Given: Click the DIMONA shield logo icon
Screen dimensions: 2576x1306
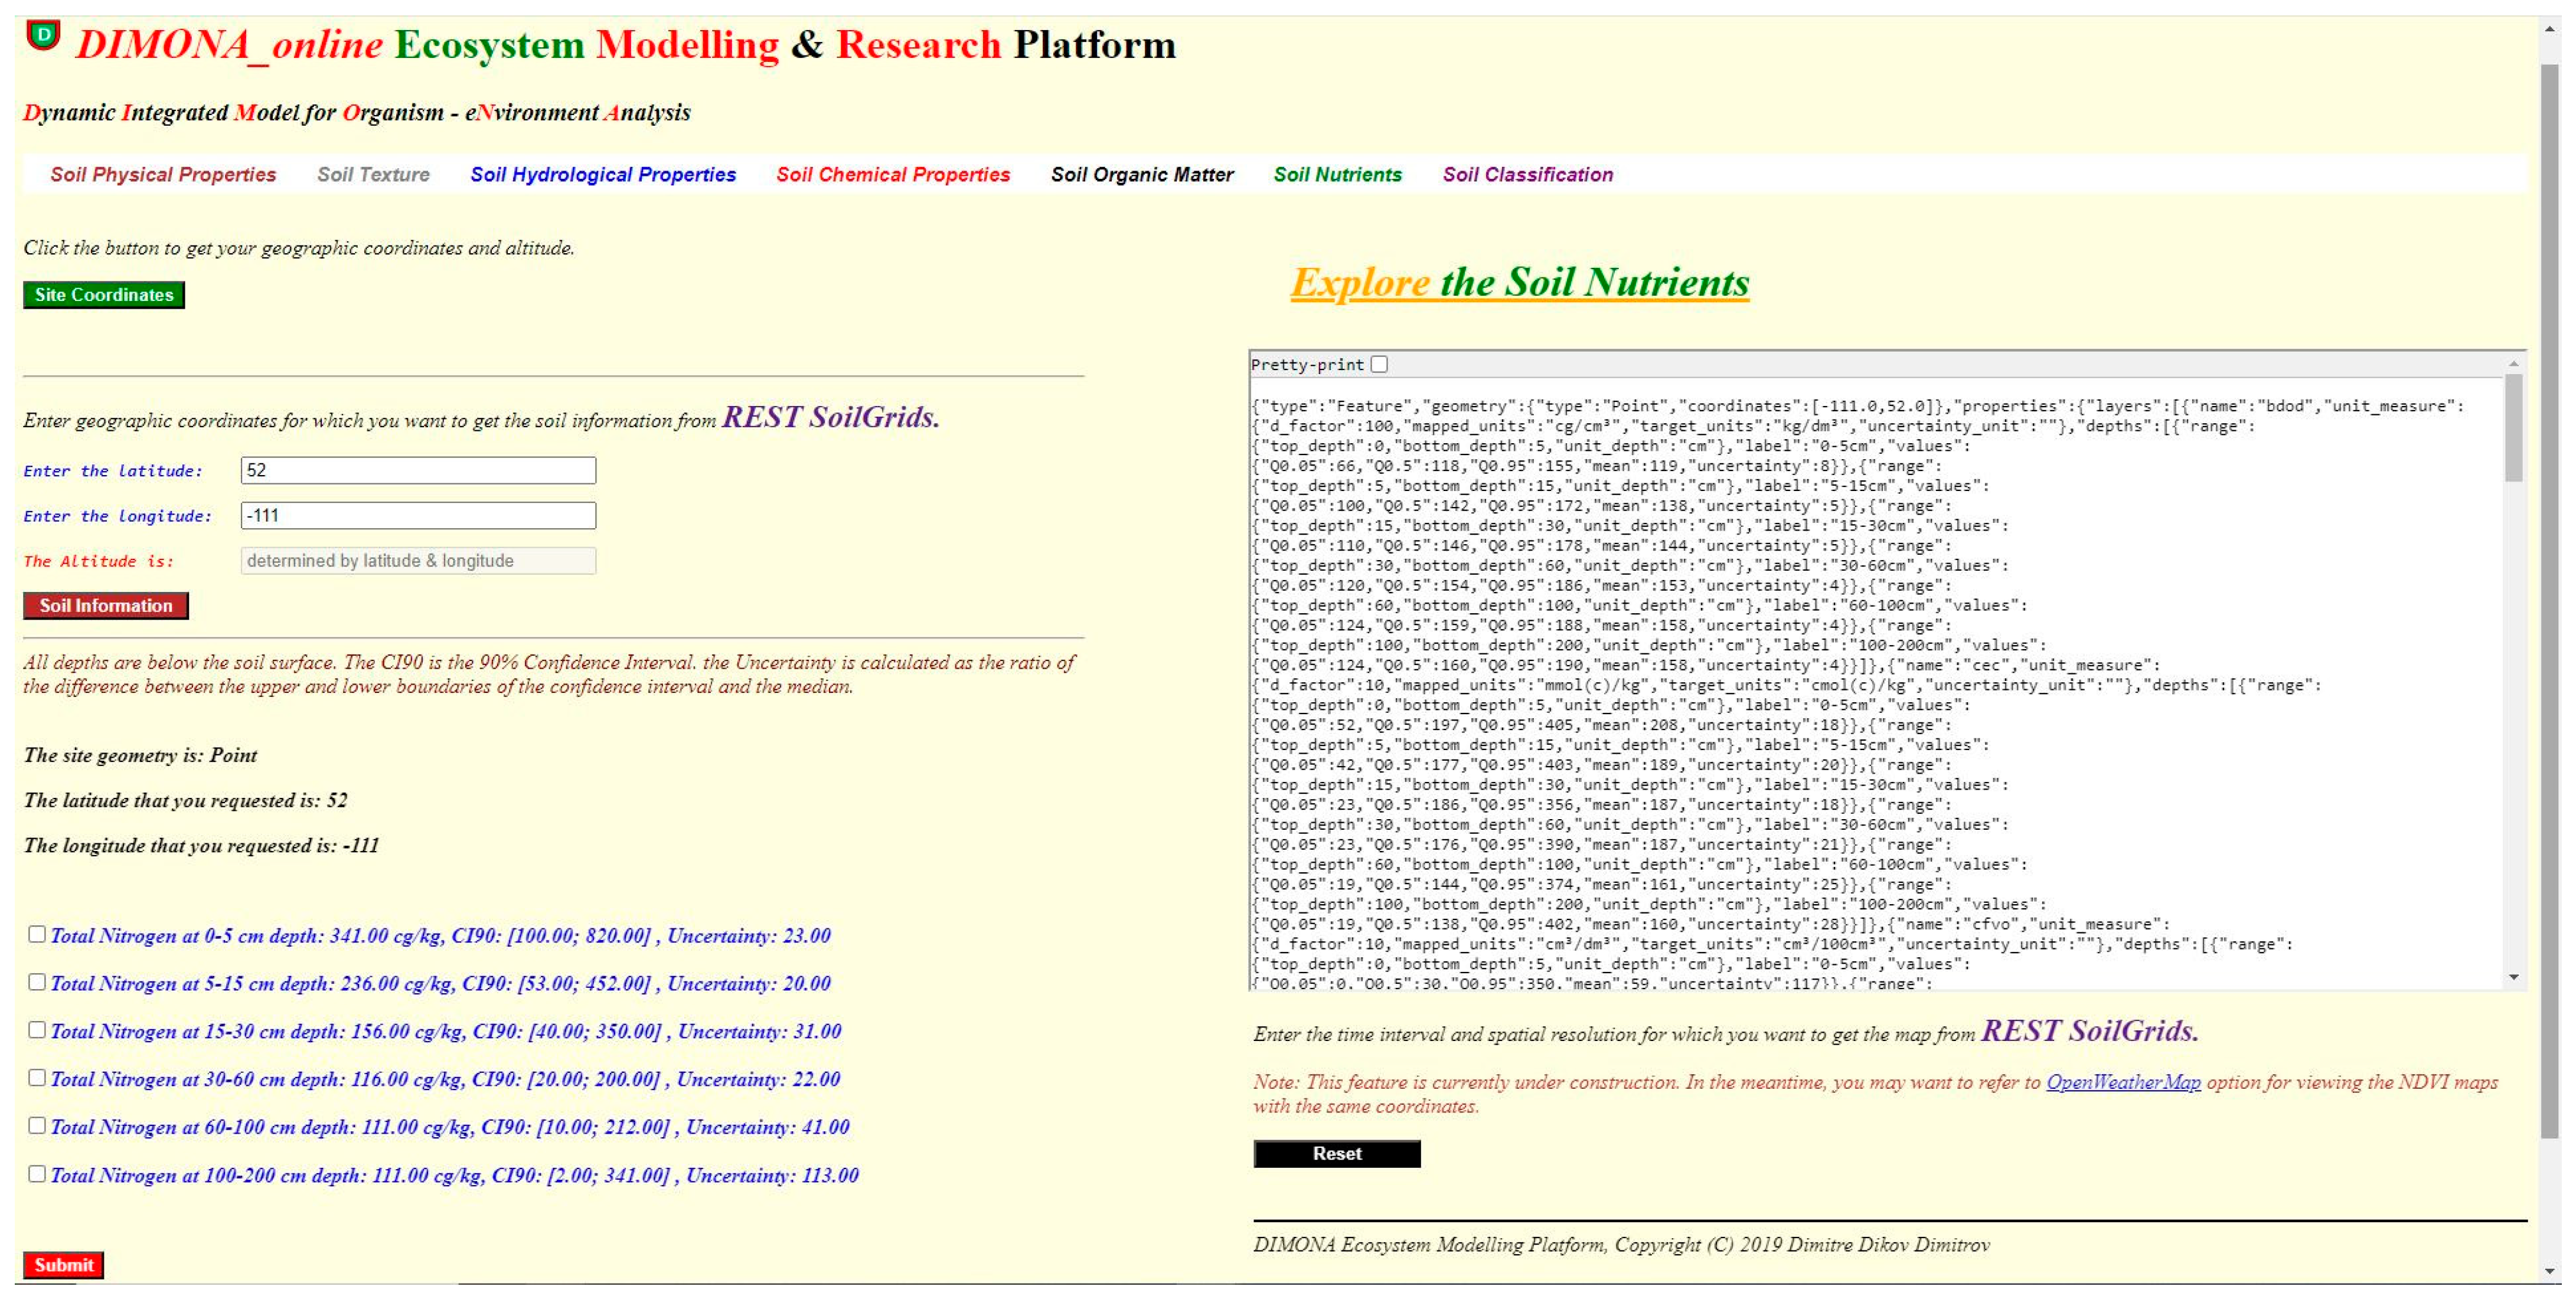Looking at the screenshot, I should coord(43,36).
